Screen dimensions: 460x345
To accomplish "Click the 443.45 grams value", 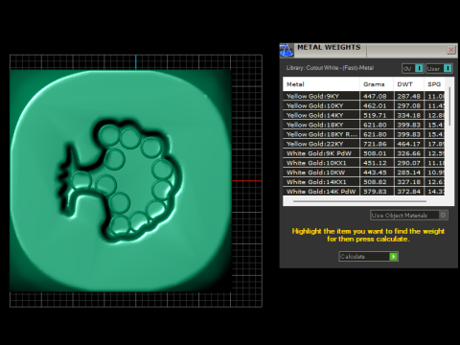I will (375, 172).
